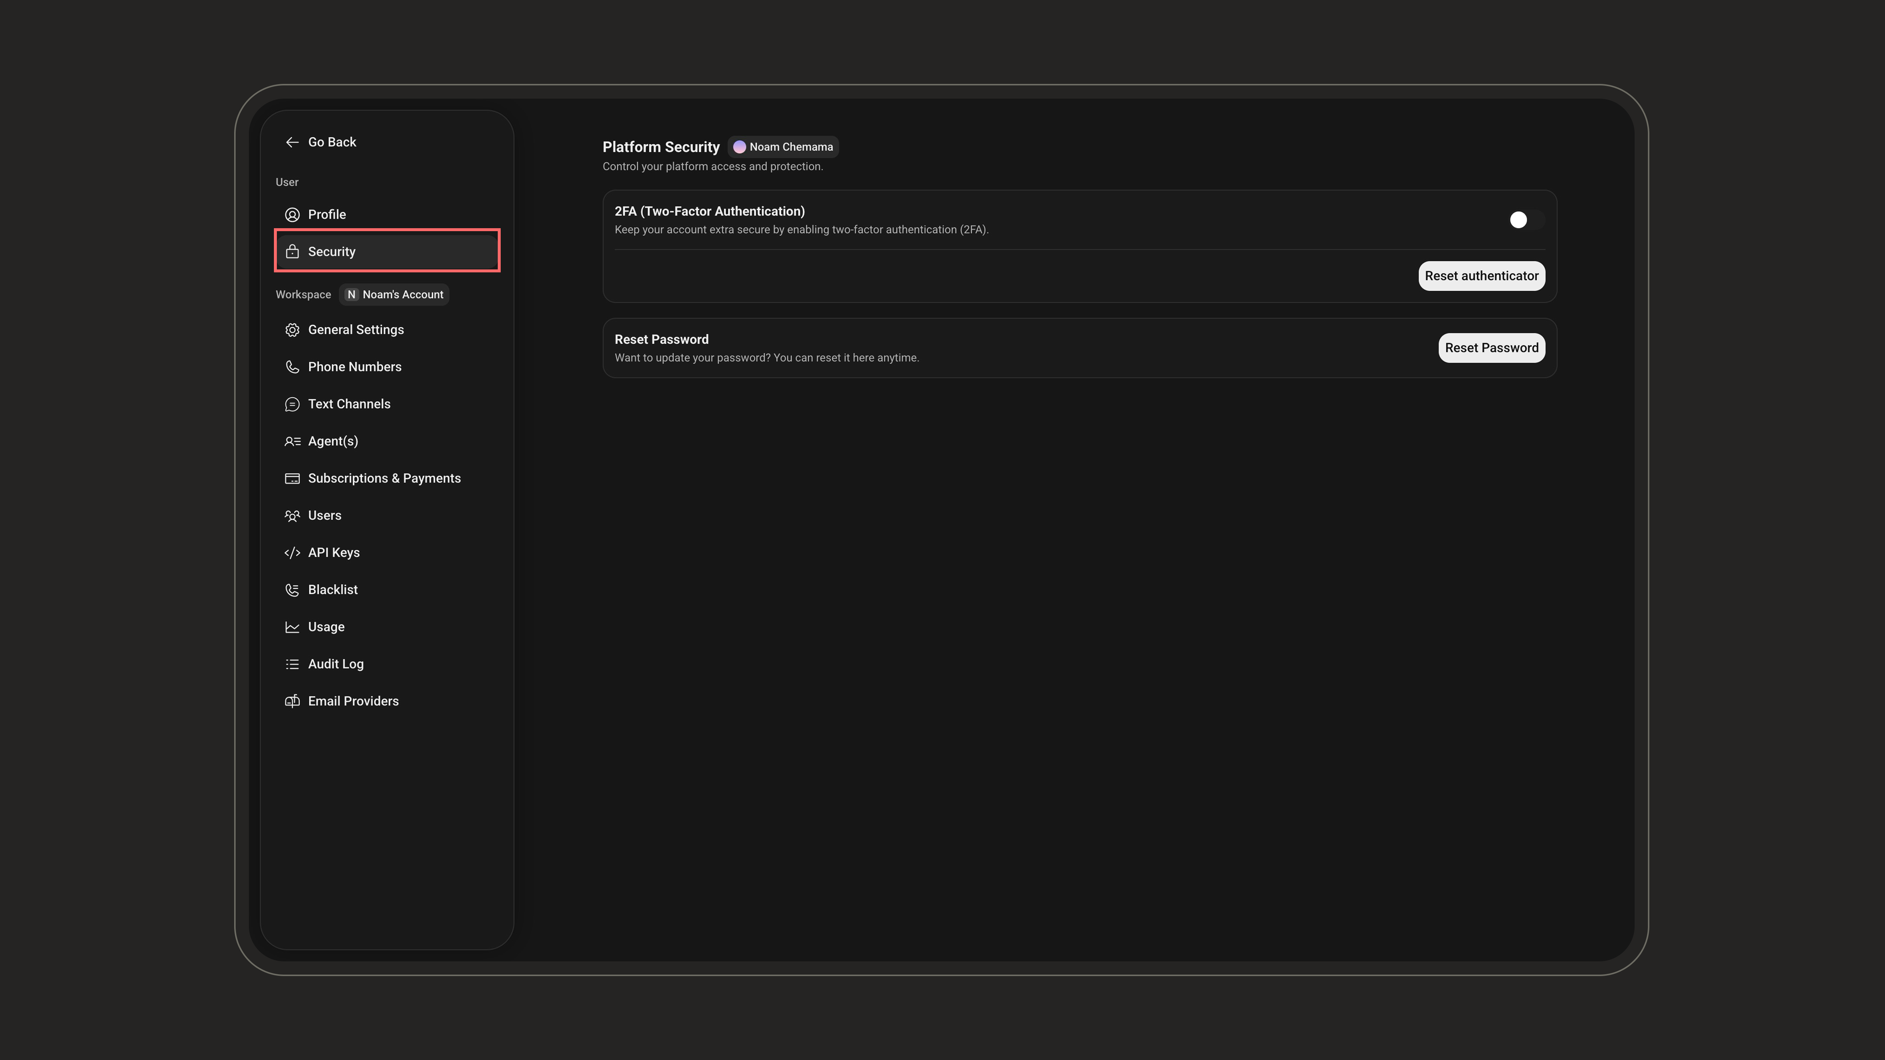Click the Noam Chemama avatar circle
Screen dimensions: 1885x1060
[739, 147]
